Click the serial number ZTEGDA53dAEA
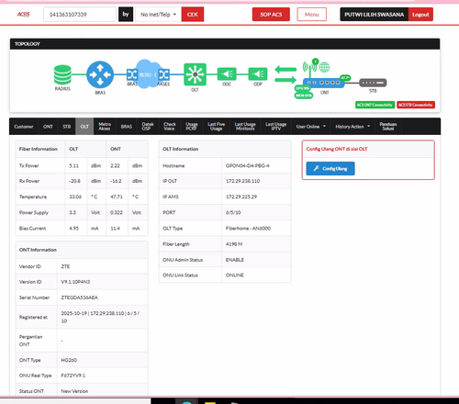The height and width of the screenshot is (404, 459). click(80, 297)
